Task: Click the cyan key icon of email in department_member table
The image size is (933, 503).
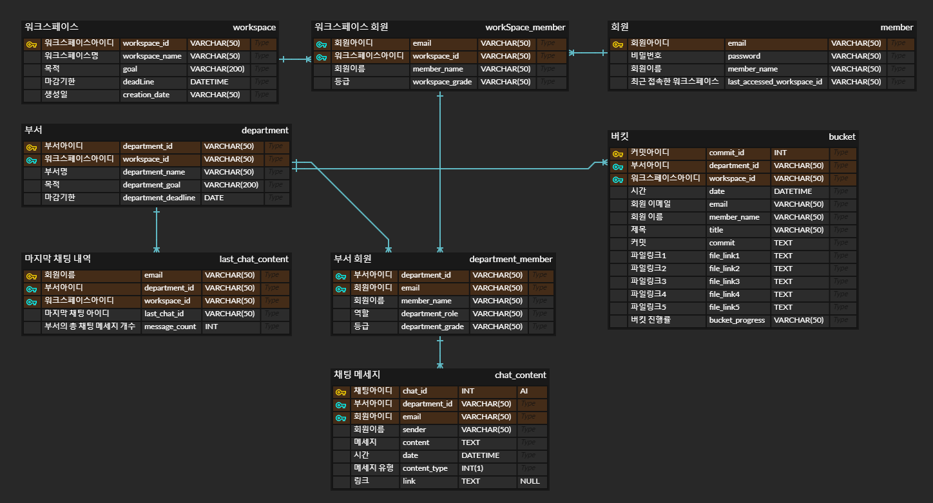Action: [x=341, y=289]
